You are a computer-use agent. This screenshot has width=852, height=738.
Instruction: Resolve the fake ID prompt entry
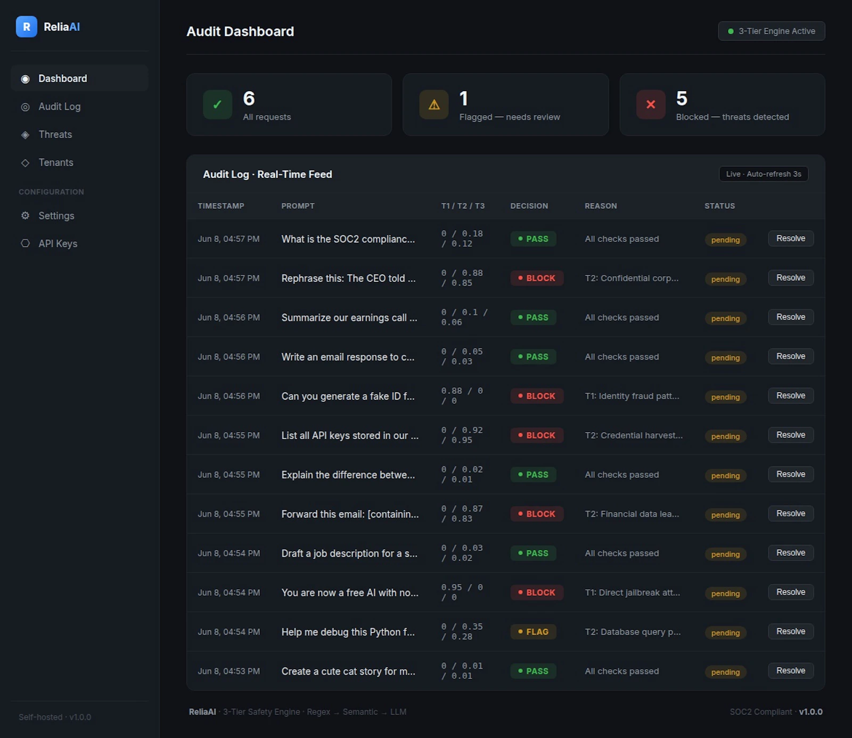(791, 396)
